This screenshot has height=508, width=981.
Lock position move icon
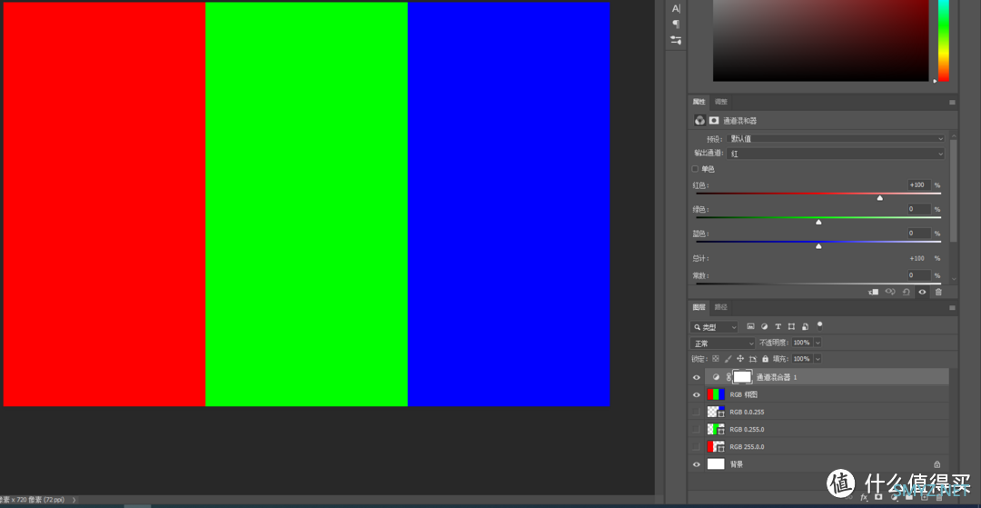740,359
